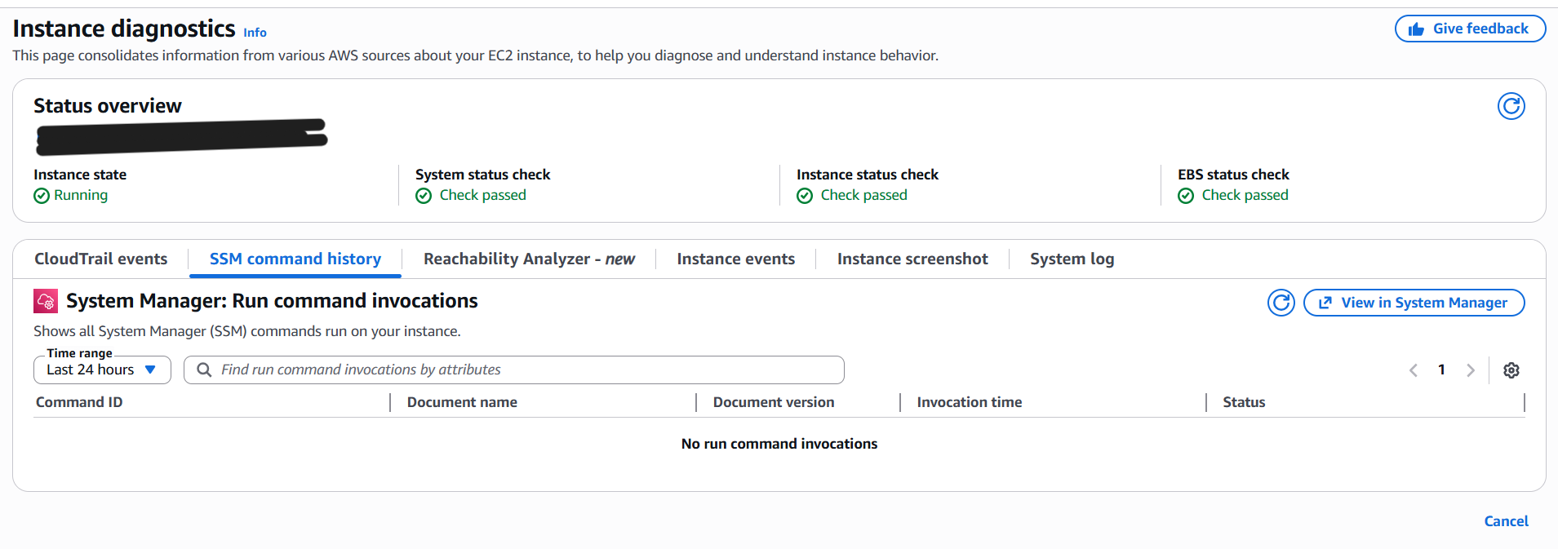
Task: Click the Command ID column header
Action: click(x=79, y=402)
